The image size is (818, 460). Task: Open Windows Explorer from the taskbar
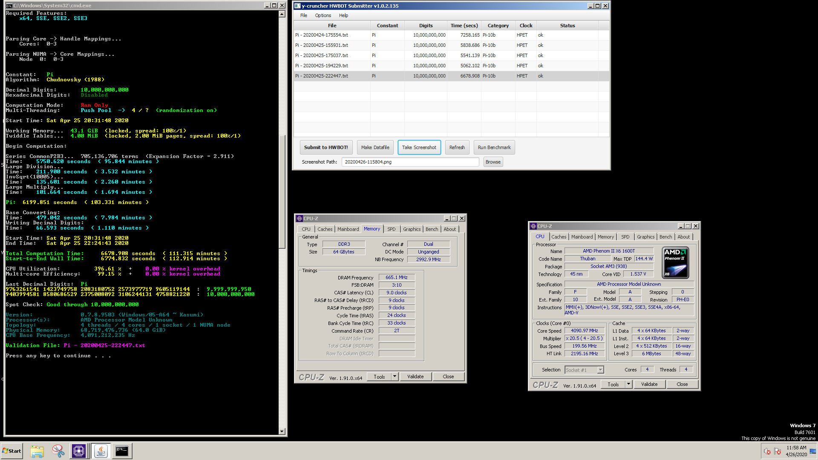pos(37,451)
